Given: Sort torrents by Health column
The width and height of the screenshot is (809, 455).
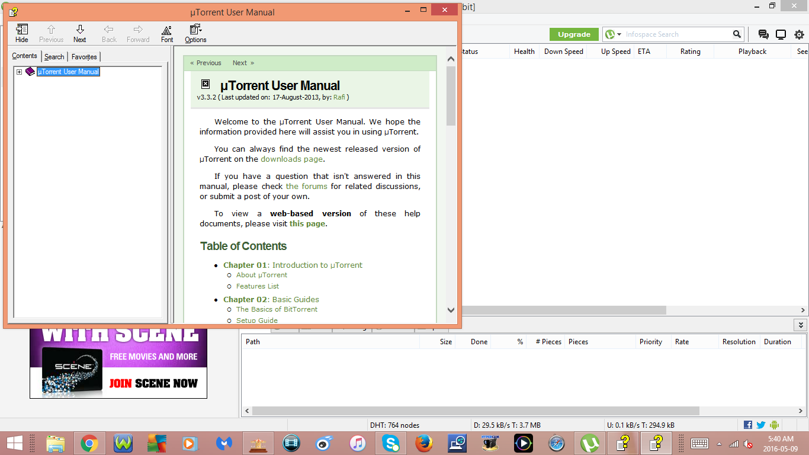Looking at the screenshot, I should click(524, 52).
